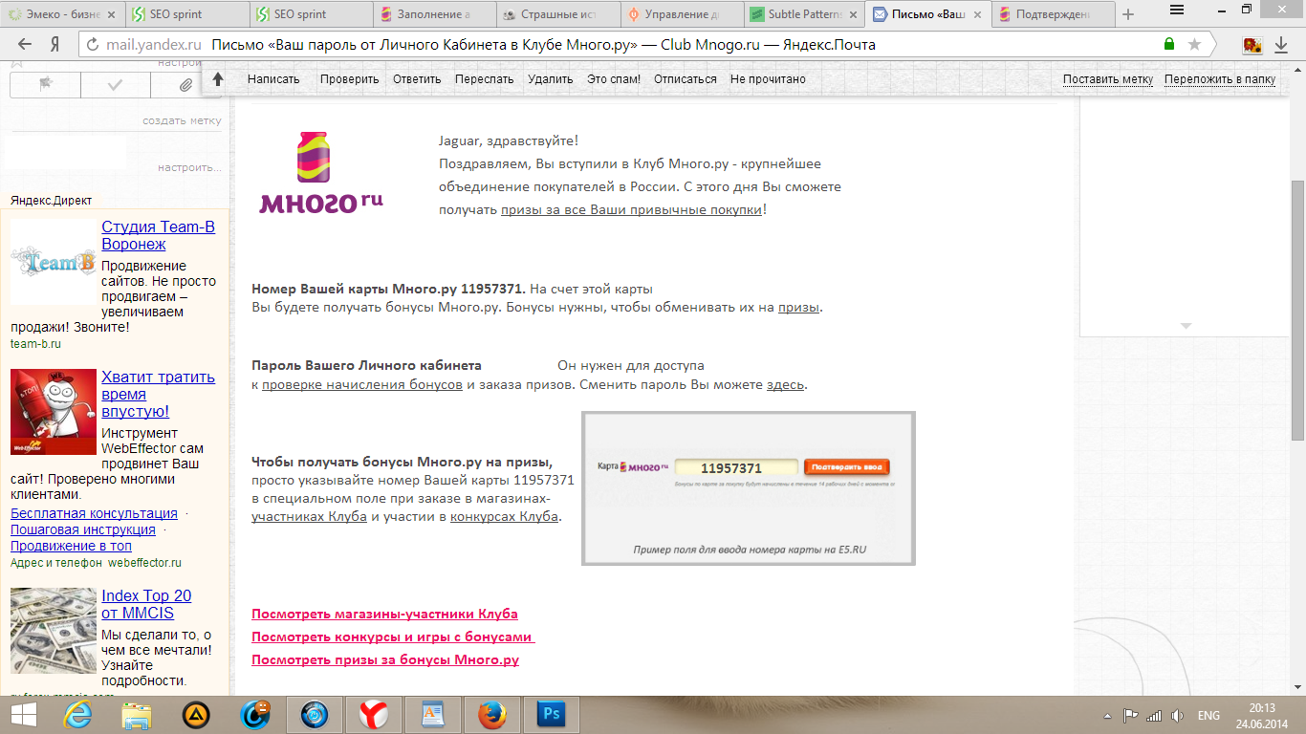Open Photoshop from taskbar
This screenshot has width=1306, height=734.
point(550,715)
